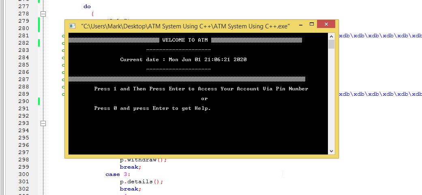Click the 'Press 0' help prompt text
The image size is (422, 195).
click(x=152, y=108)
